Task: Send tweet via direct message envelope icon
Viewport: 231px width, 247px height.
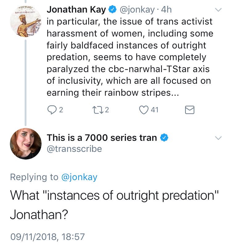Action: pyautogui.click(x=190, y=110)
